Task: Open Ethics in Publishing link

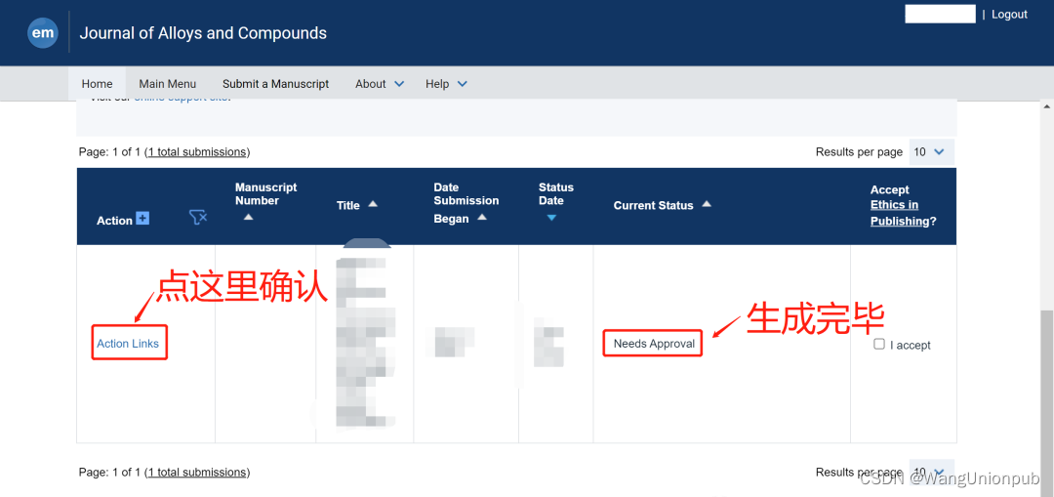Action: tap(894, 213)
